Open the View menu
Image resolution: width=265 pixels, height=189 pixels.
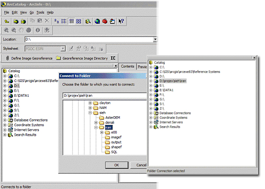point(23,12)
